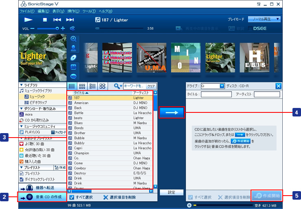
Task: Toggle the DSEE checkbox
Action: tap(250, 28)
